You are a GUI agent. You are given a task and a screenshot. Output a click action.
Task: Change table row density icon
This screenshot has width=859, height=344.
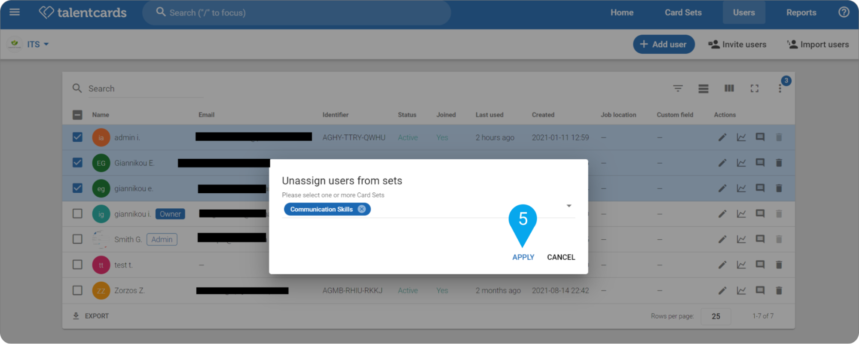[703, 88]
